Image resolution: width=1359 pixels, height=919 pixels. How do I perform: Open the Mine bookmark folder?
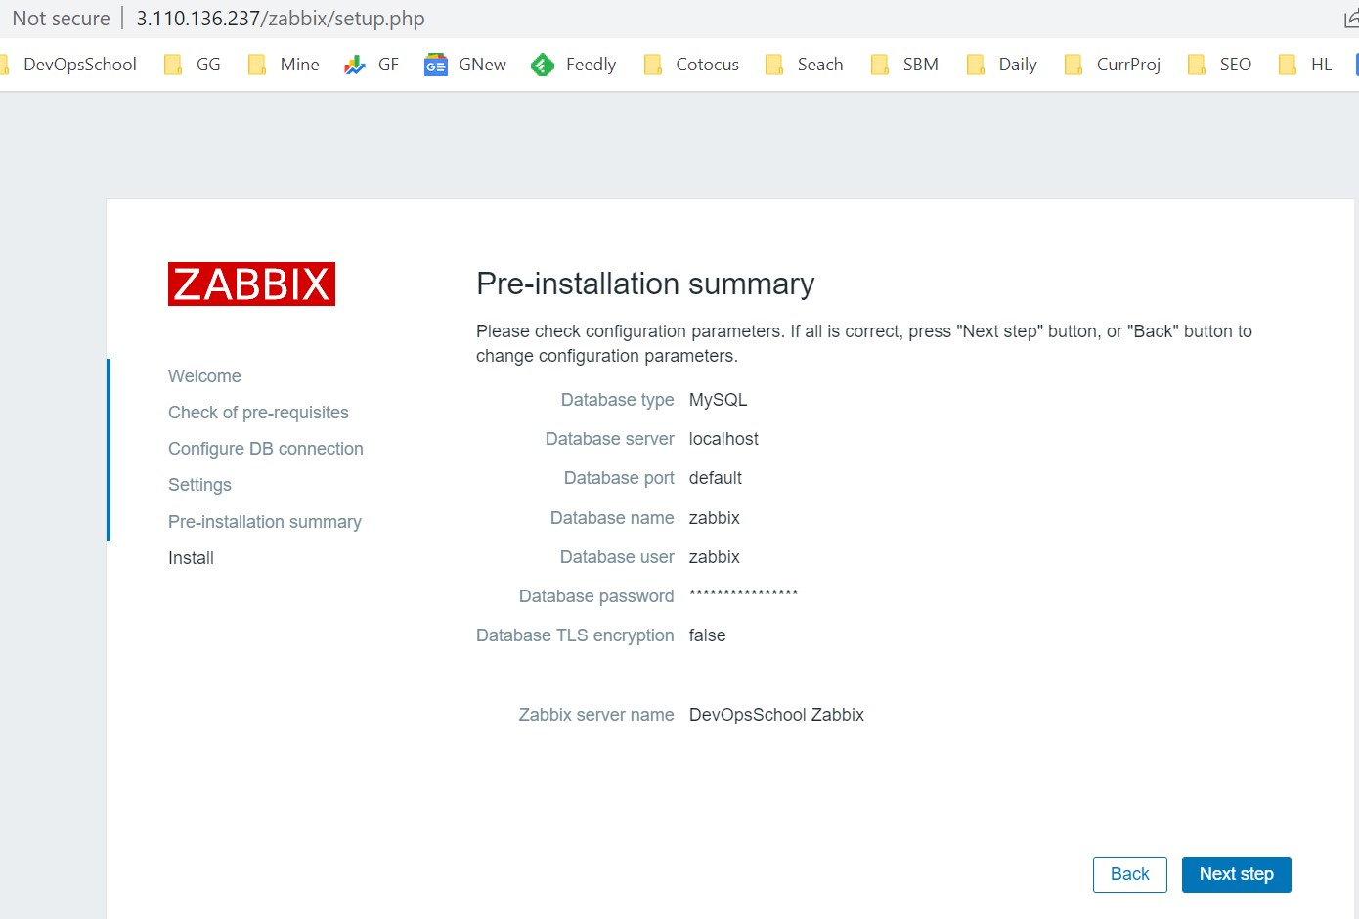click(285, 65)
